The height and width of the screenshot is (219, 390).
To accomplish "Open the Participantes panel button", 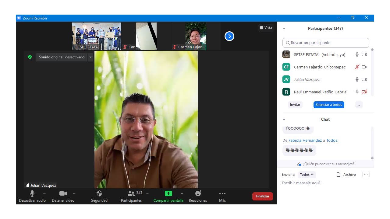I will point(131,196).
